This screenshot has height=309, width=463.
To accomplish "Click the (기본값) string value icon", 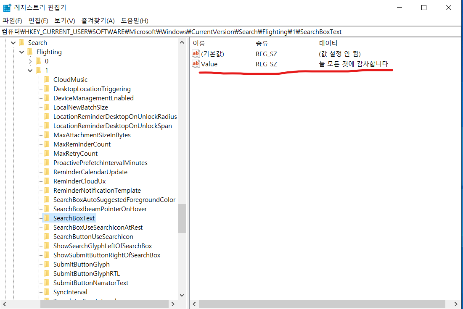I will point(196,54).
